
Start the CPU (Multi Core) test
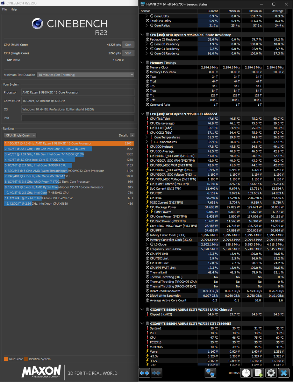128,45
